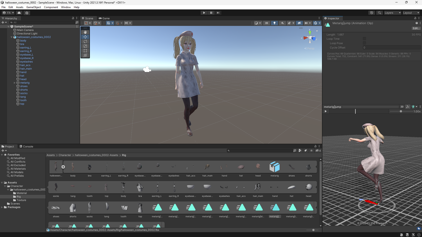Image resolution: width=422 pixels, height=237 pixels.
Task: Toggle 2D mode in animation preview
Action: coord(402,107)
